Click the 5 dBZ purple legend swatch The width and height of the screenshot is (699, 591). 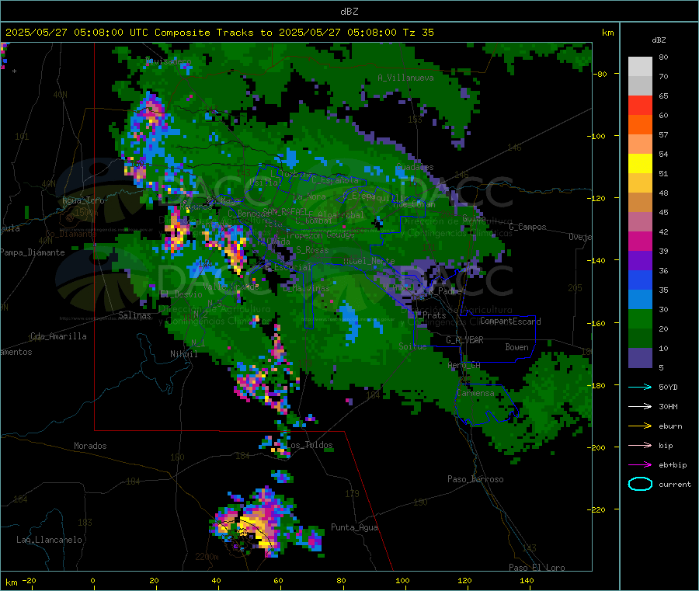click(x=640, y=358)
